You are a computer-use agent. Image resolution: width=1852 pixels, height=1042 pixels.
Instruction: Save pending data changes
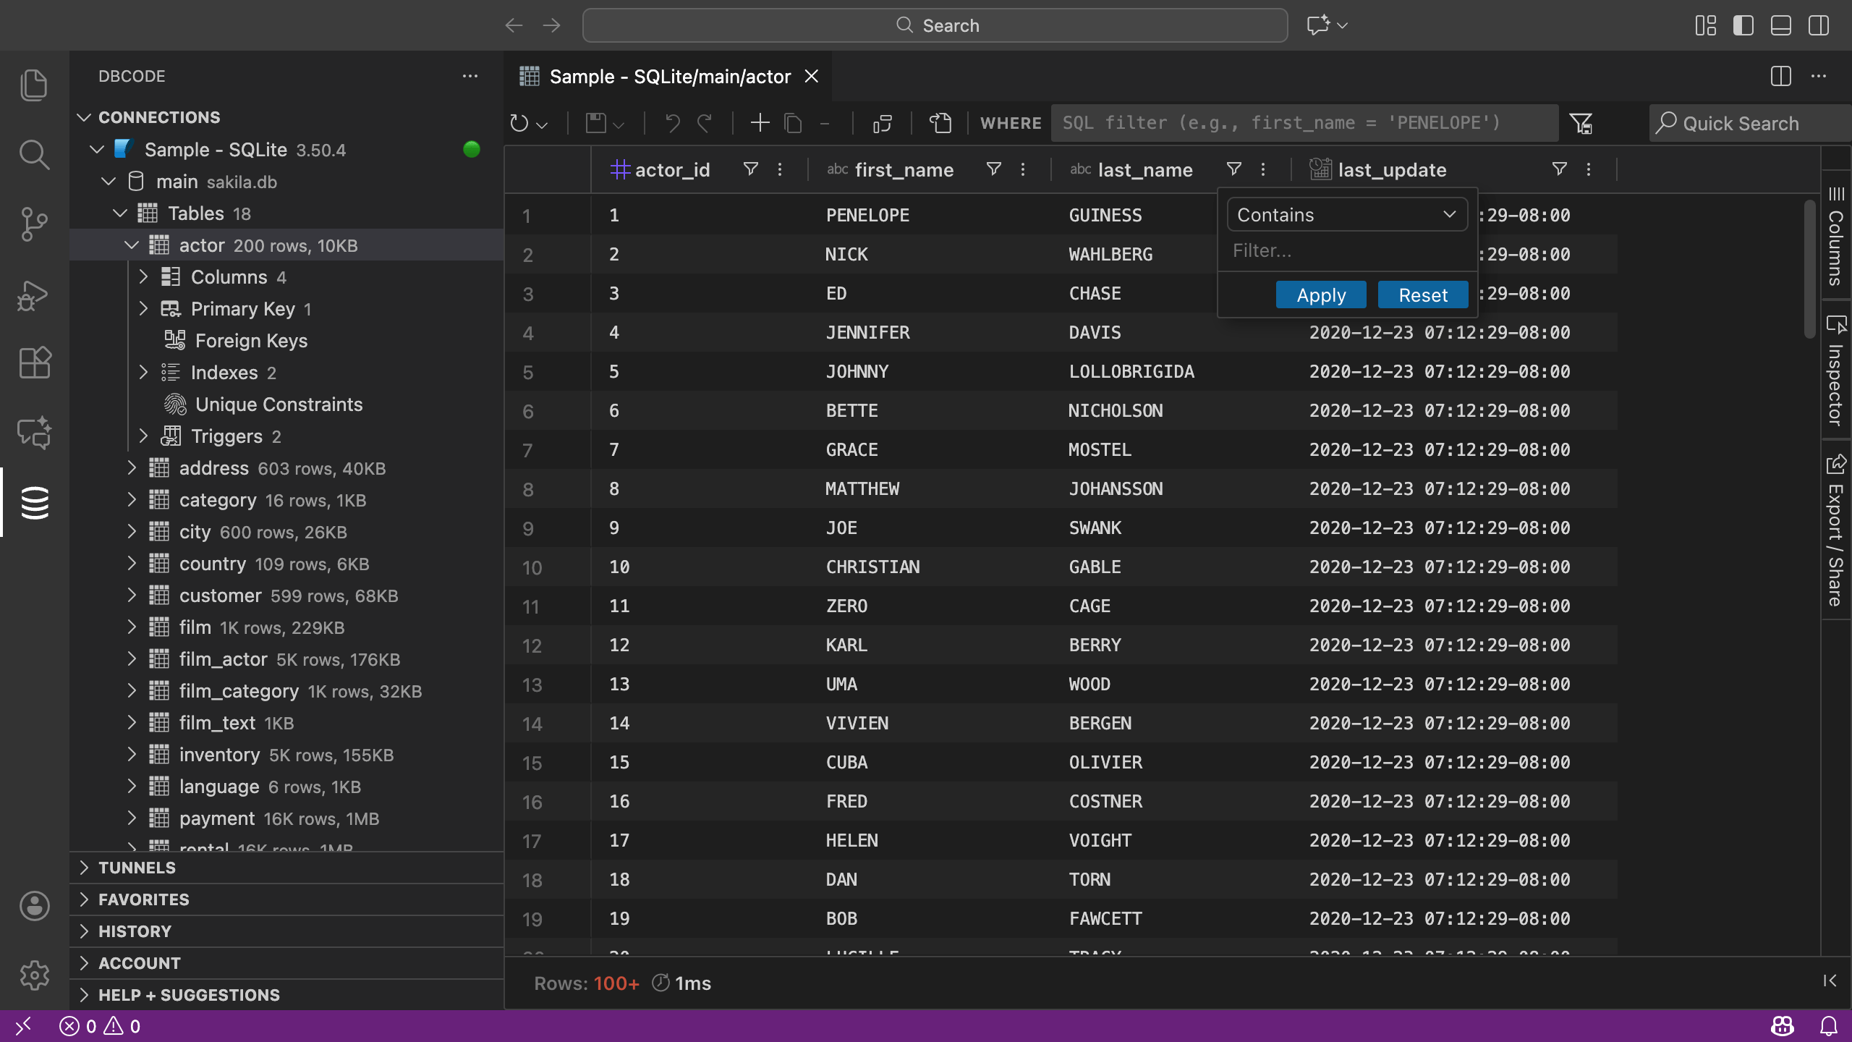pyautogui.click(x=598, y=123)
